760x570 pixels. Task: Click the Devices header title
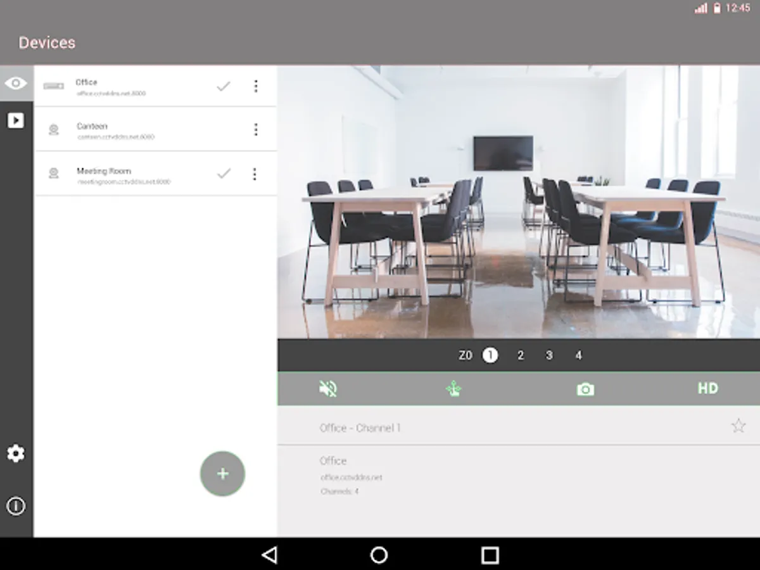click(47, 43)
